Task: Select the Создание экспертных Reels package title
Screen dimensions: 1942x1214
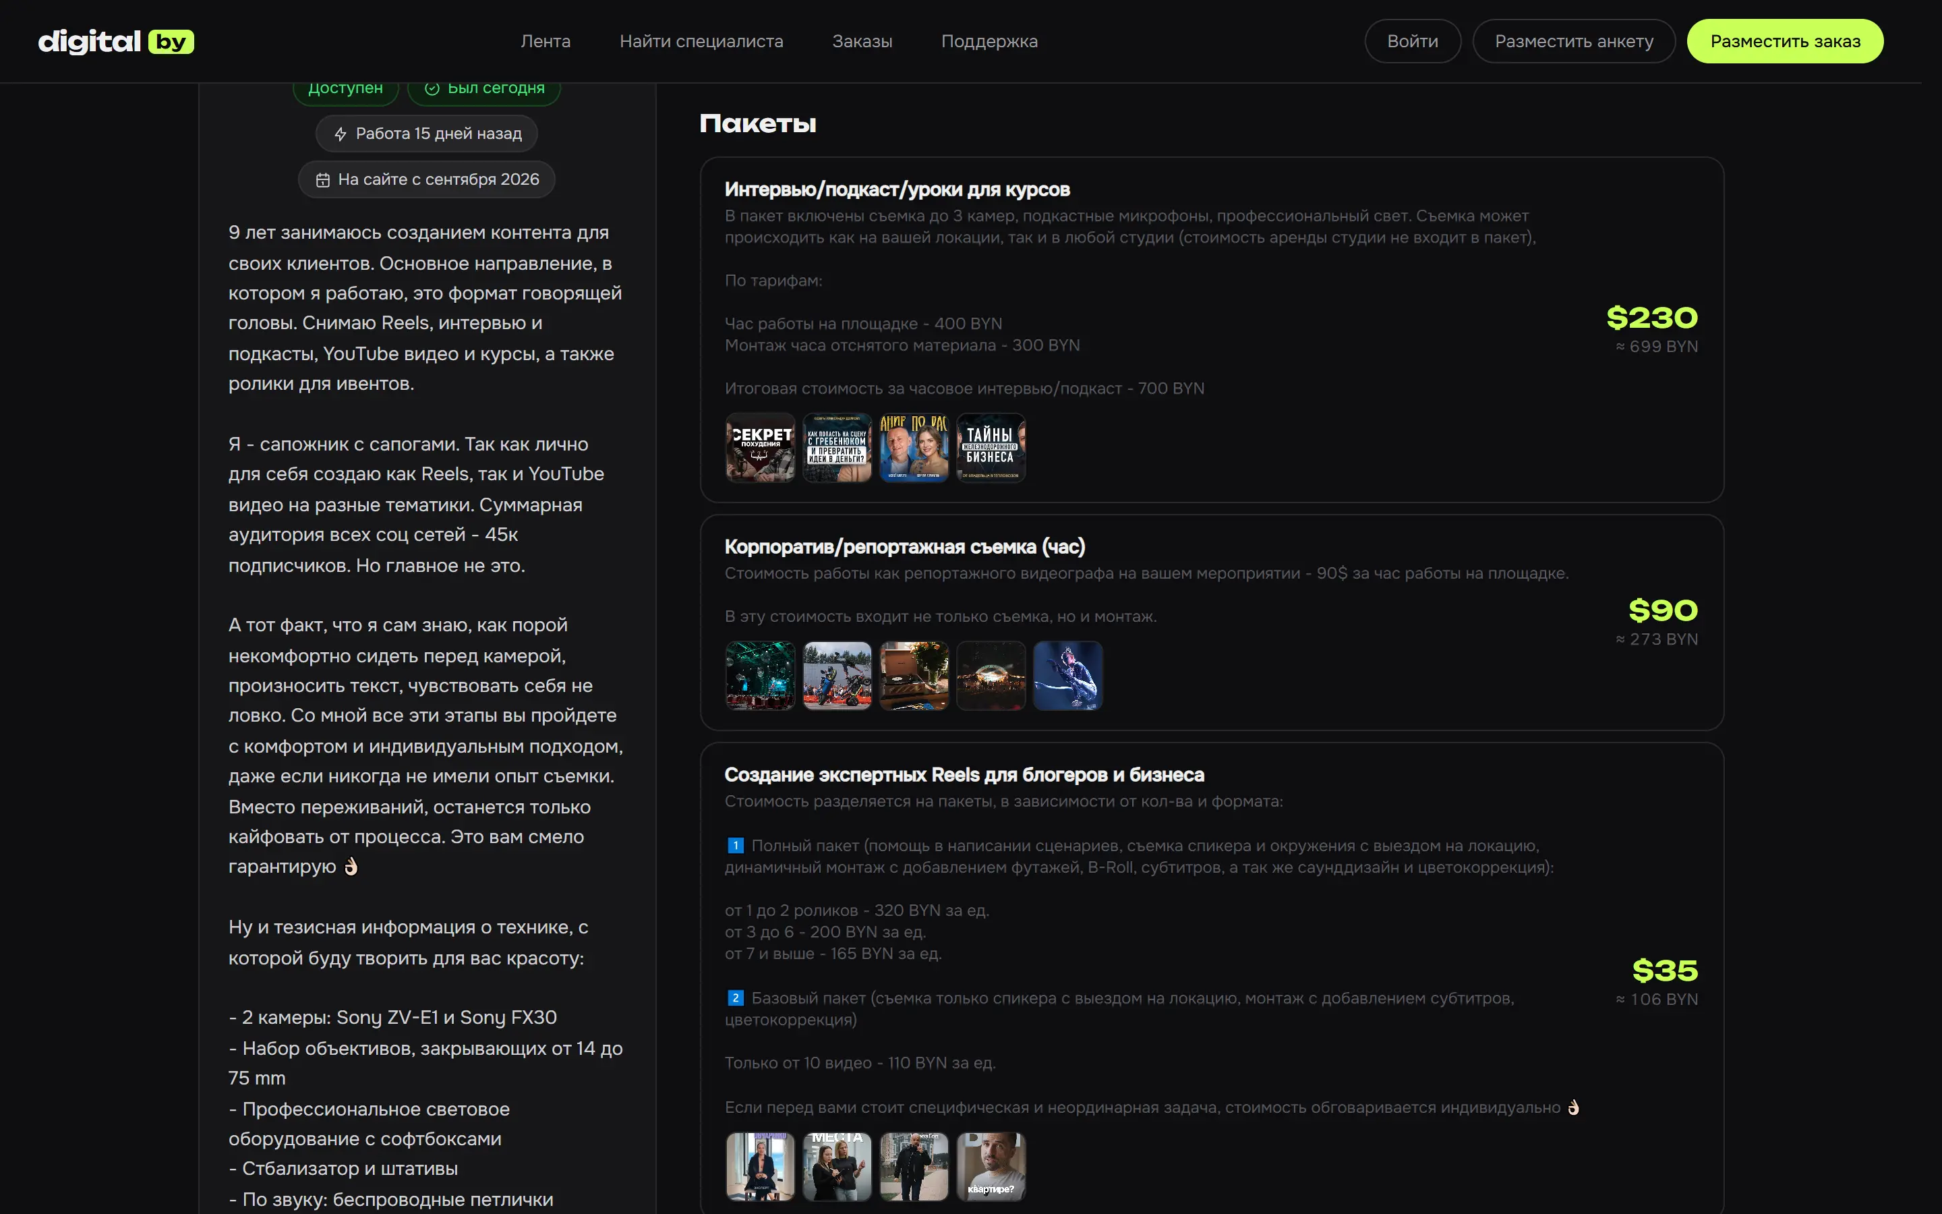Action: (x=964, y=775)
